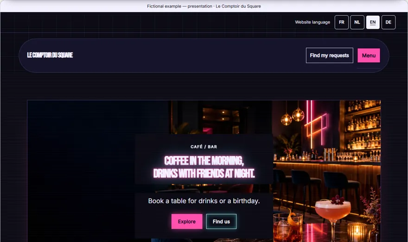Image resolution: width=408 pixels, height=242 pixels.
Task: Open the pink Menu button
Action: click(369, 56)
